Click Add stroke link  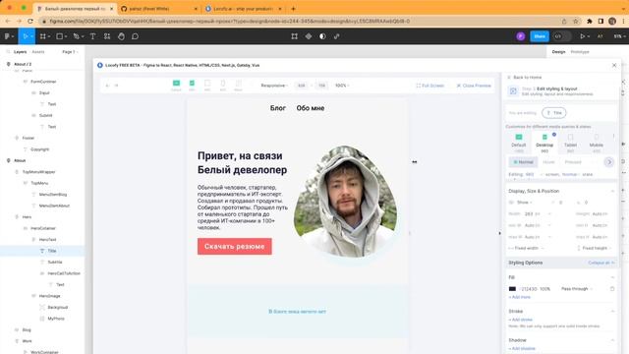click(x=520, y=320)
